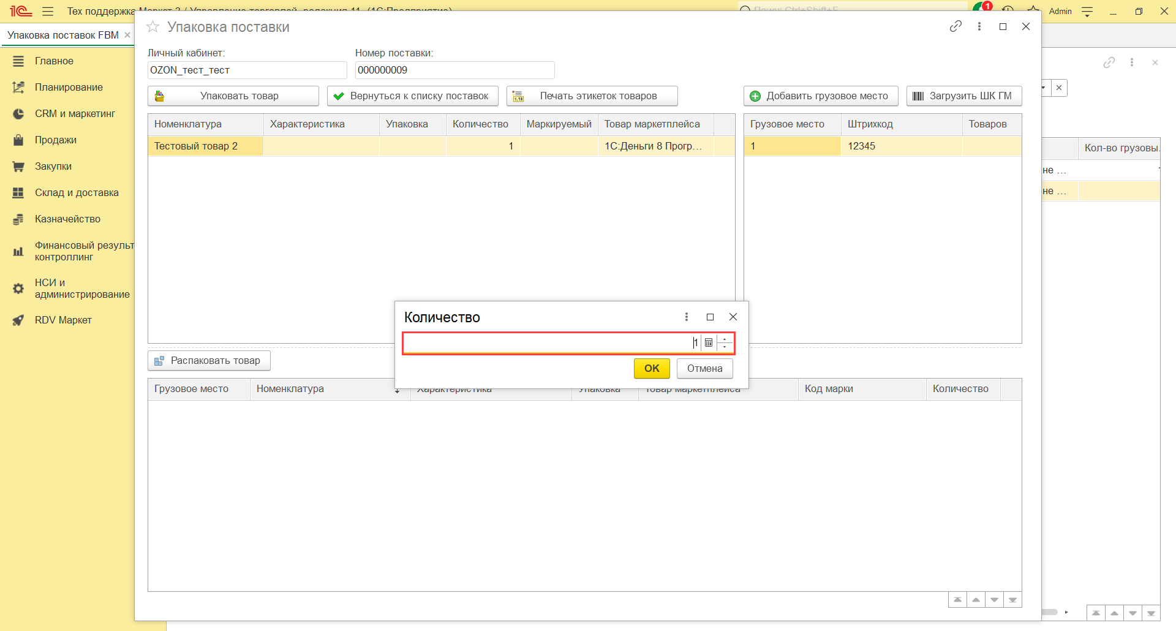Click Вернуться к списку поставок
This screenshot has width=1176, height=631.
(x=412, y=96)
